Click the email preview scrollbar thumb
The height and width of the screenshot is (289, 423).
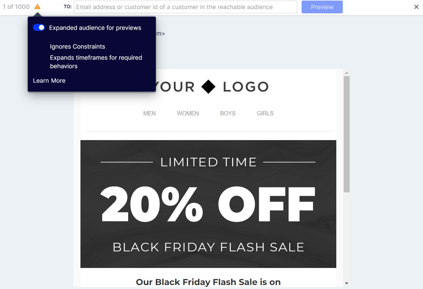[x=347, y=134]
